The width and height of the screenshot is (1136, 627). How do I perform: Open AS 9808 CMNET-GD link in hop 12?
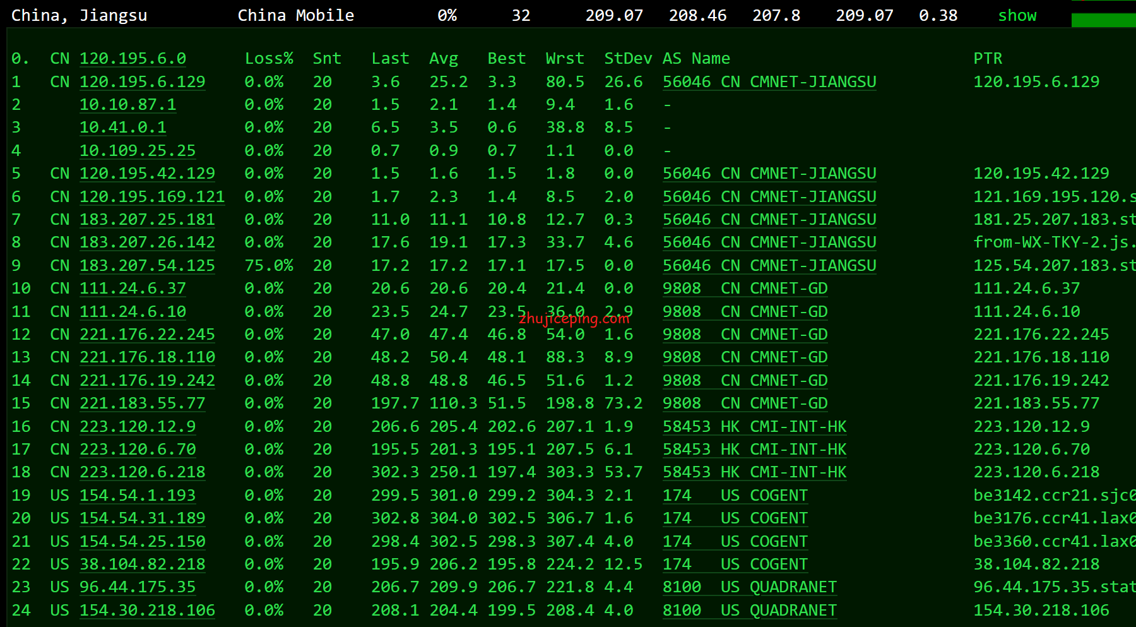point(745,334)
